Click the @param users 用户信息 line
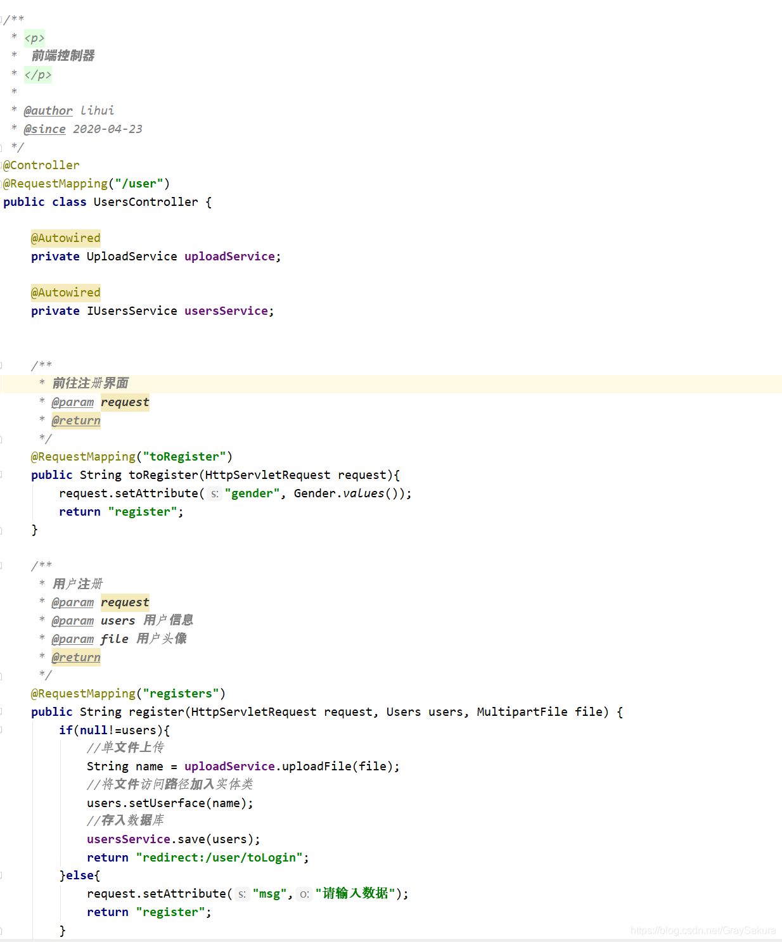Viewport: 782px width, 942px height. click(122, 621)
